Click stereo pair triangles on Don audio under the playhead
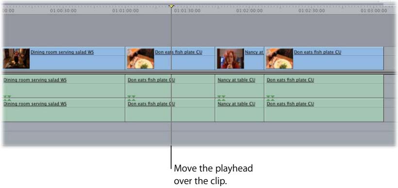This screenshot has width=398, height=188. click(132, 98)
